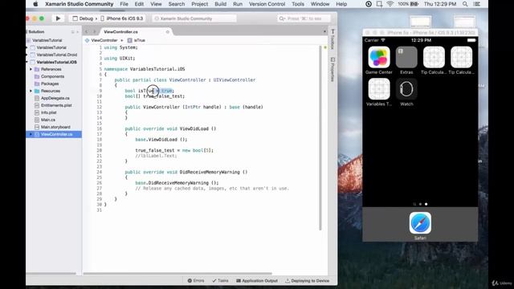This screenshot has width=514, height=289.
Task: Expand the References folder
Action: [31, 69]
